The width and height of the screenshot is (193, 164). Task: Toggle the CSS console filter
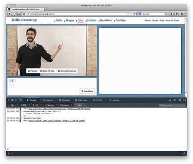coord(24,105)
